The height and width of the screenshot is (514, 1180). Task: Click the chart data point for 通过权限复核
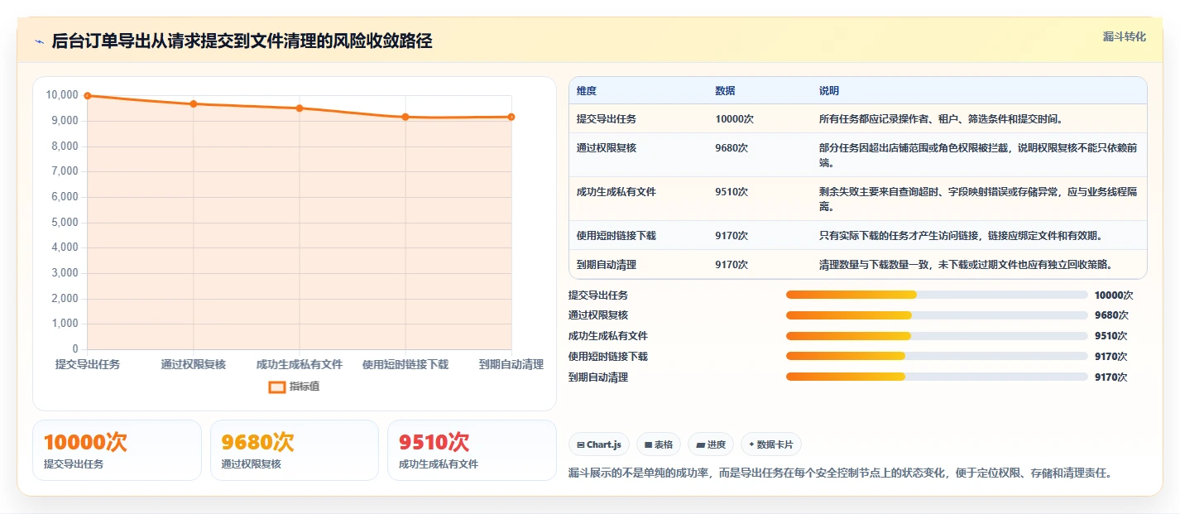194,103
